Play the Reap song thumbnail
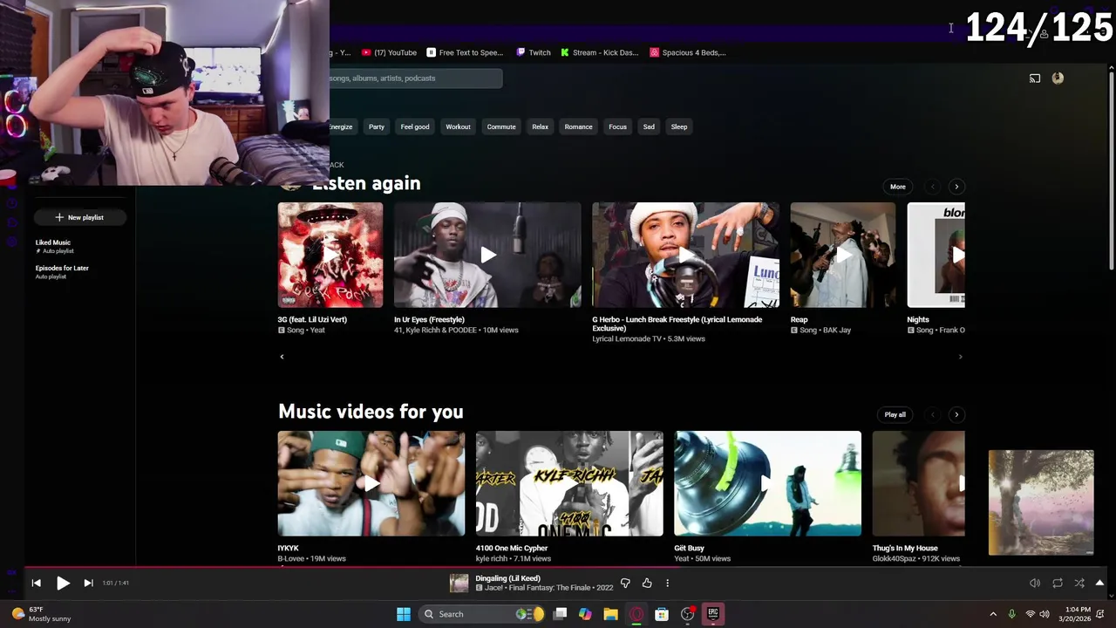 (842, 255)
